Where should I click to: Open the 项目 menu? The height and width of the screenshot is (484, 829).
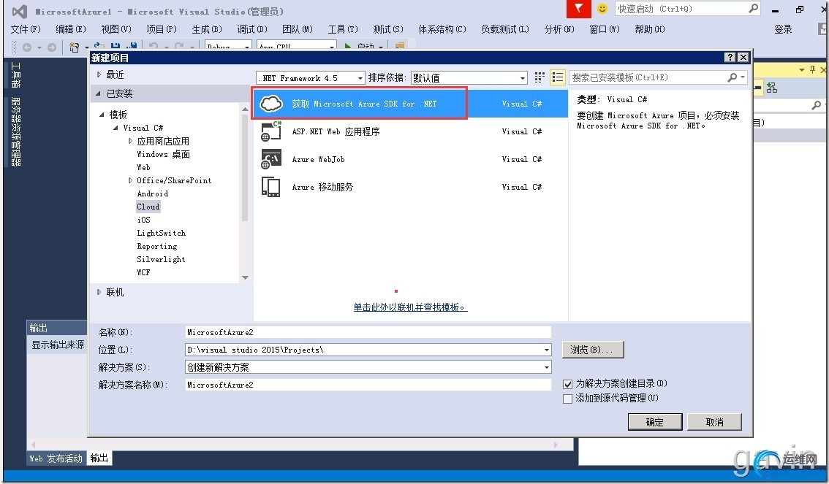coord(162,29)
